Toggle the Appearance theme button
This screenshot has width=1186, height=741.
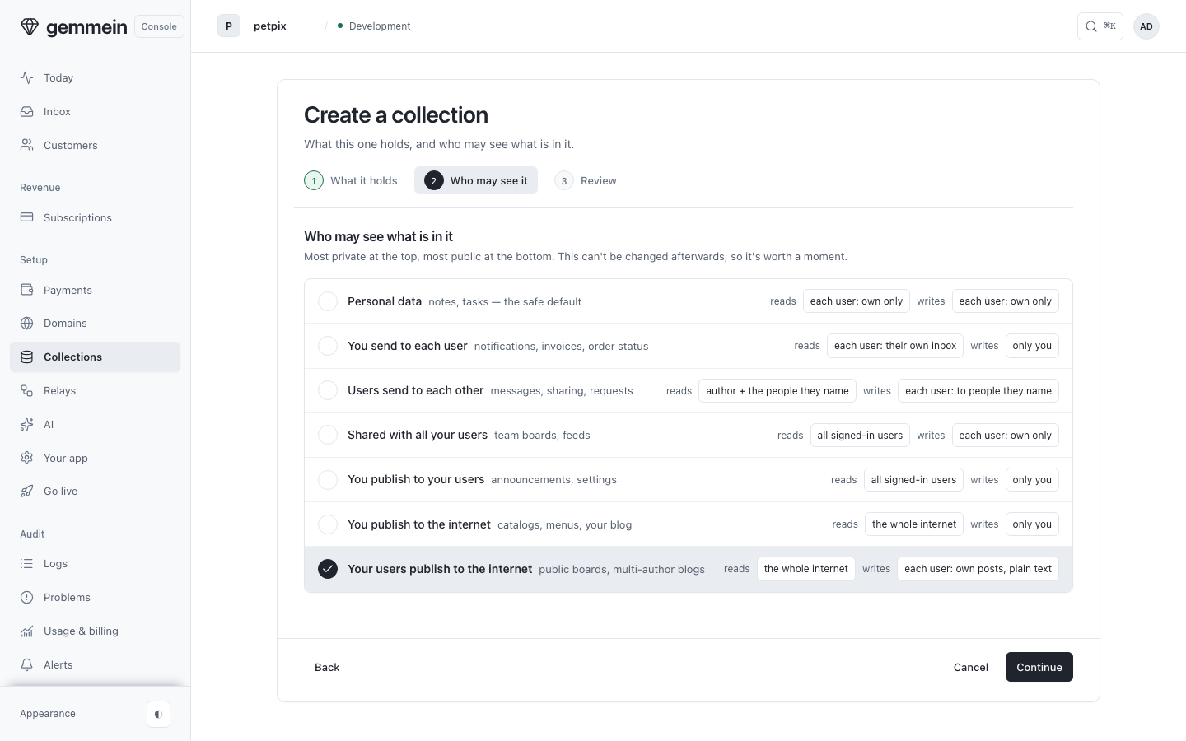[x=158, y=714]
